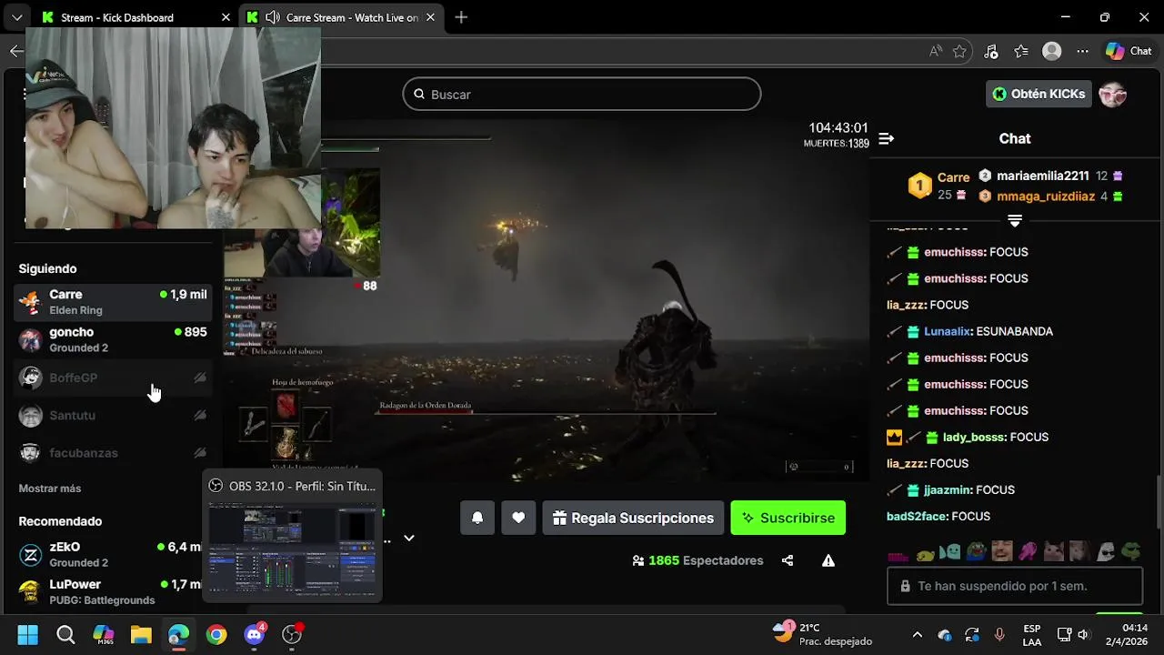Close the Kick Dashboard tab
The height and width of the screenshot is (655, 1164).
[x=226, y=17]
